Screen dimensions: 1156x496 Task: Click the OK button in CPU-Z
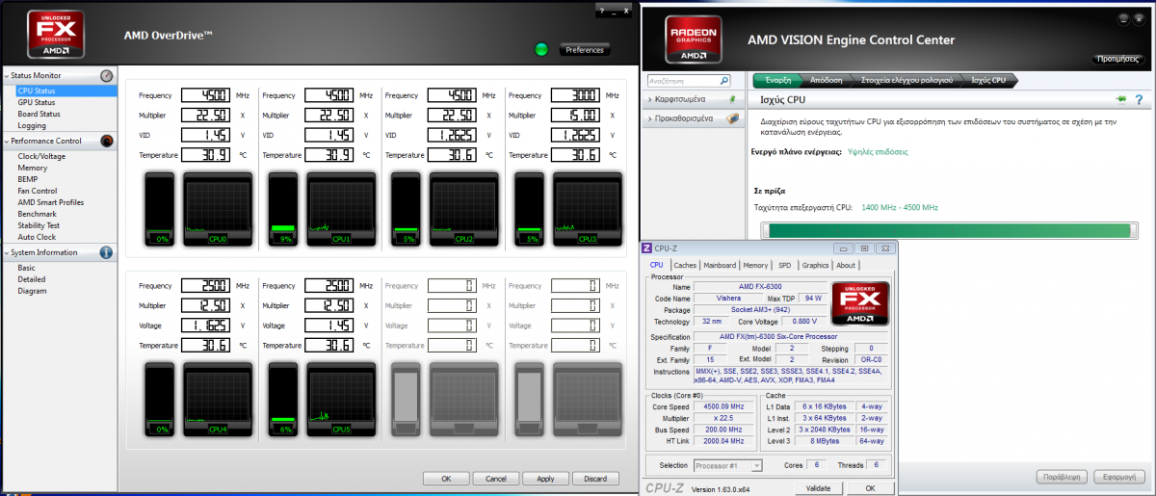click(x=870, y=488)
